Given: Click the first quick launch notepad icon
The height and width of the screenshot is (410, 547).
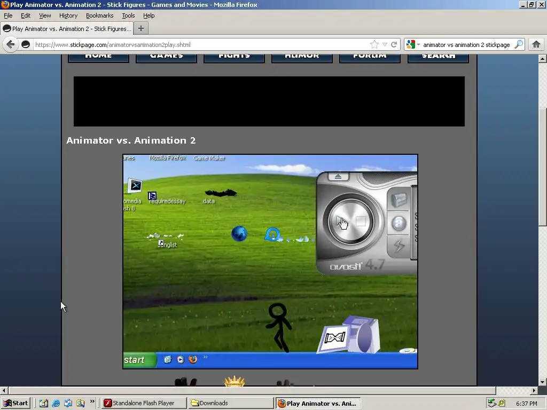Looking at the screenshot, I should 43,403.
